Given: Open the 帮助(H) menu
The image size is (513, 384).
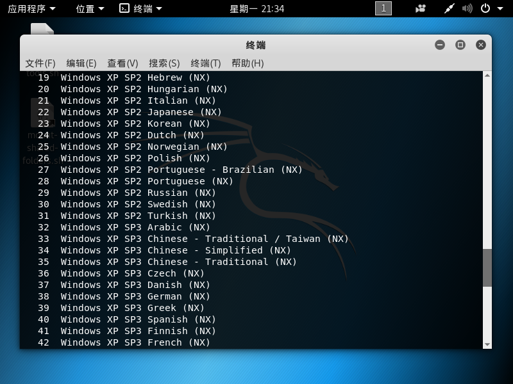Looking at the screenshot, I should click(x=248, y=63).
